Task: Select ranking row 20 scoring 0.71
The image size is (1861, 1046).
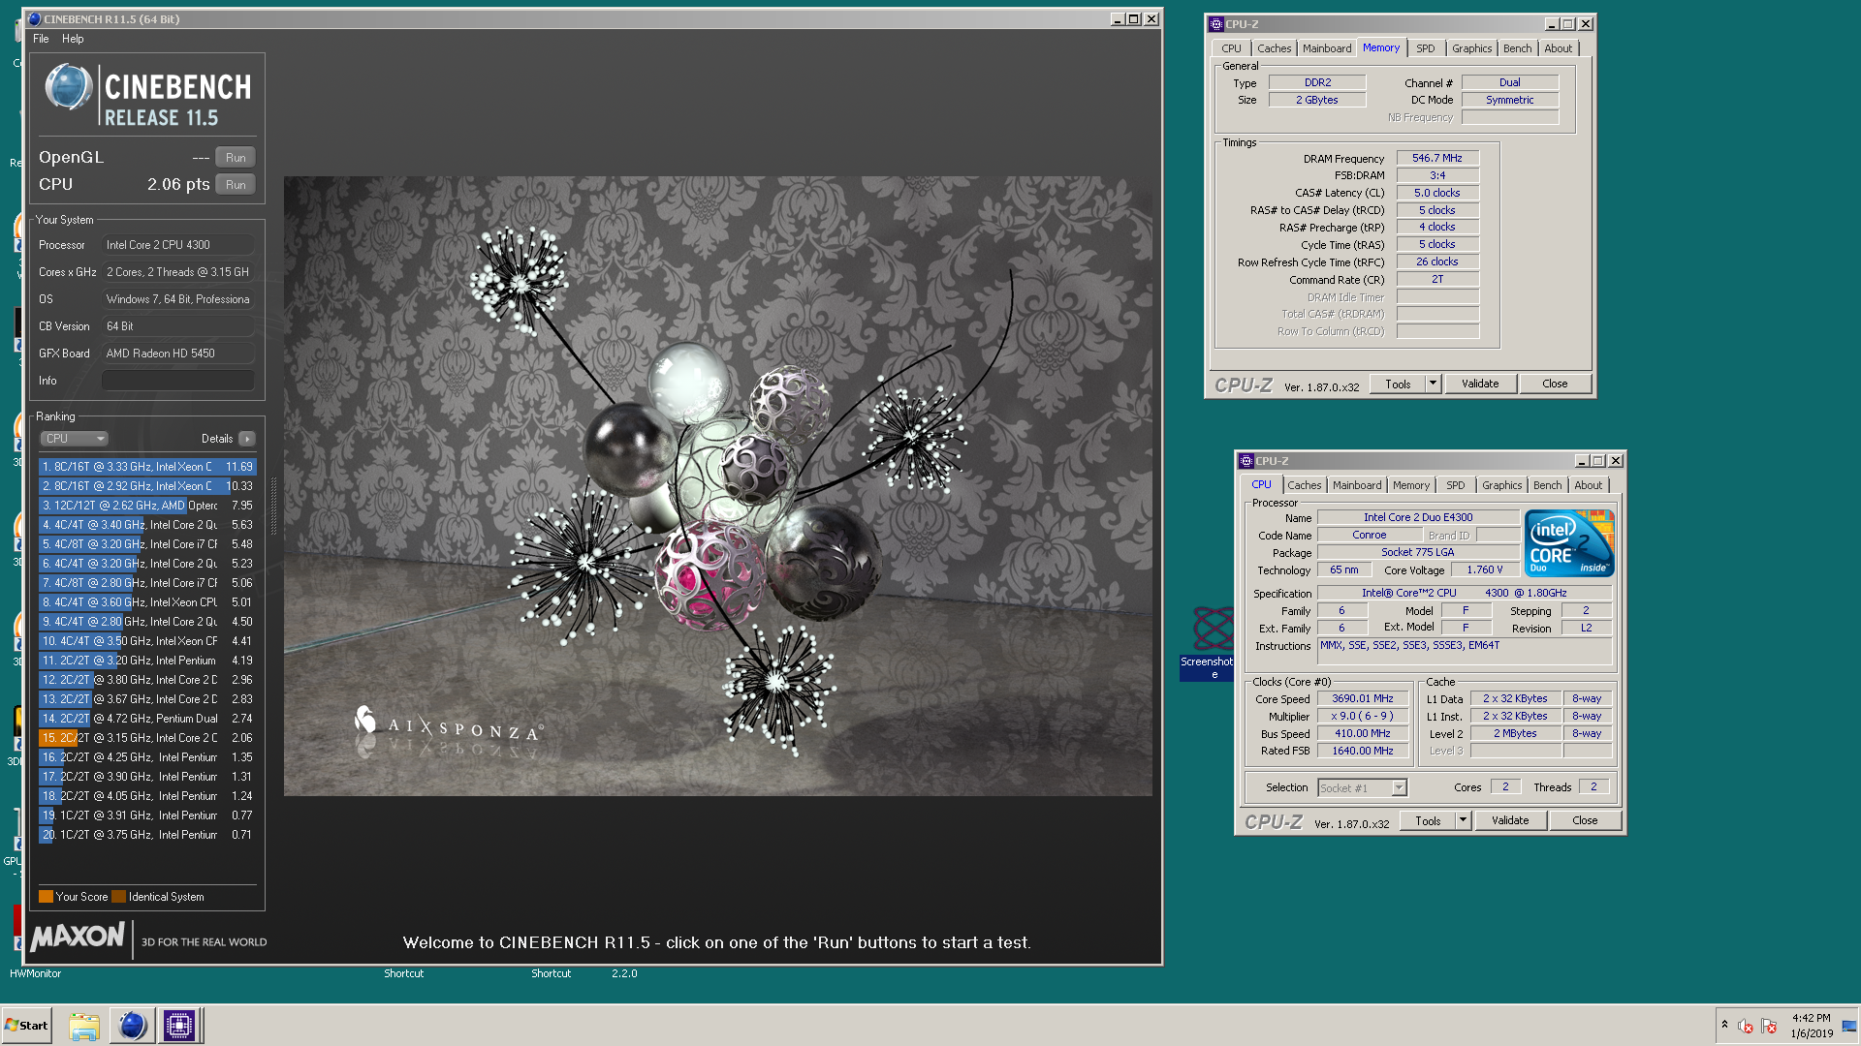Action: click(x=147, y=835)
